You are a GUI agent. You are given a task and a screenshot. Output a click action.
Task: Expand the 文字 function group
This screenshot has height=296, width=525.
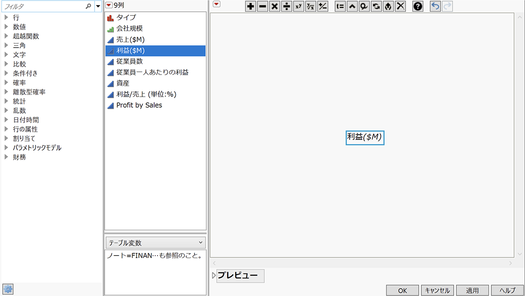[6, 54]
